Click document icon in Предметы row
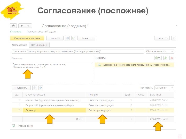This screenshot has width=186, height=139. pyautogui.click(x=99, y=65)
